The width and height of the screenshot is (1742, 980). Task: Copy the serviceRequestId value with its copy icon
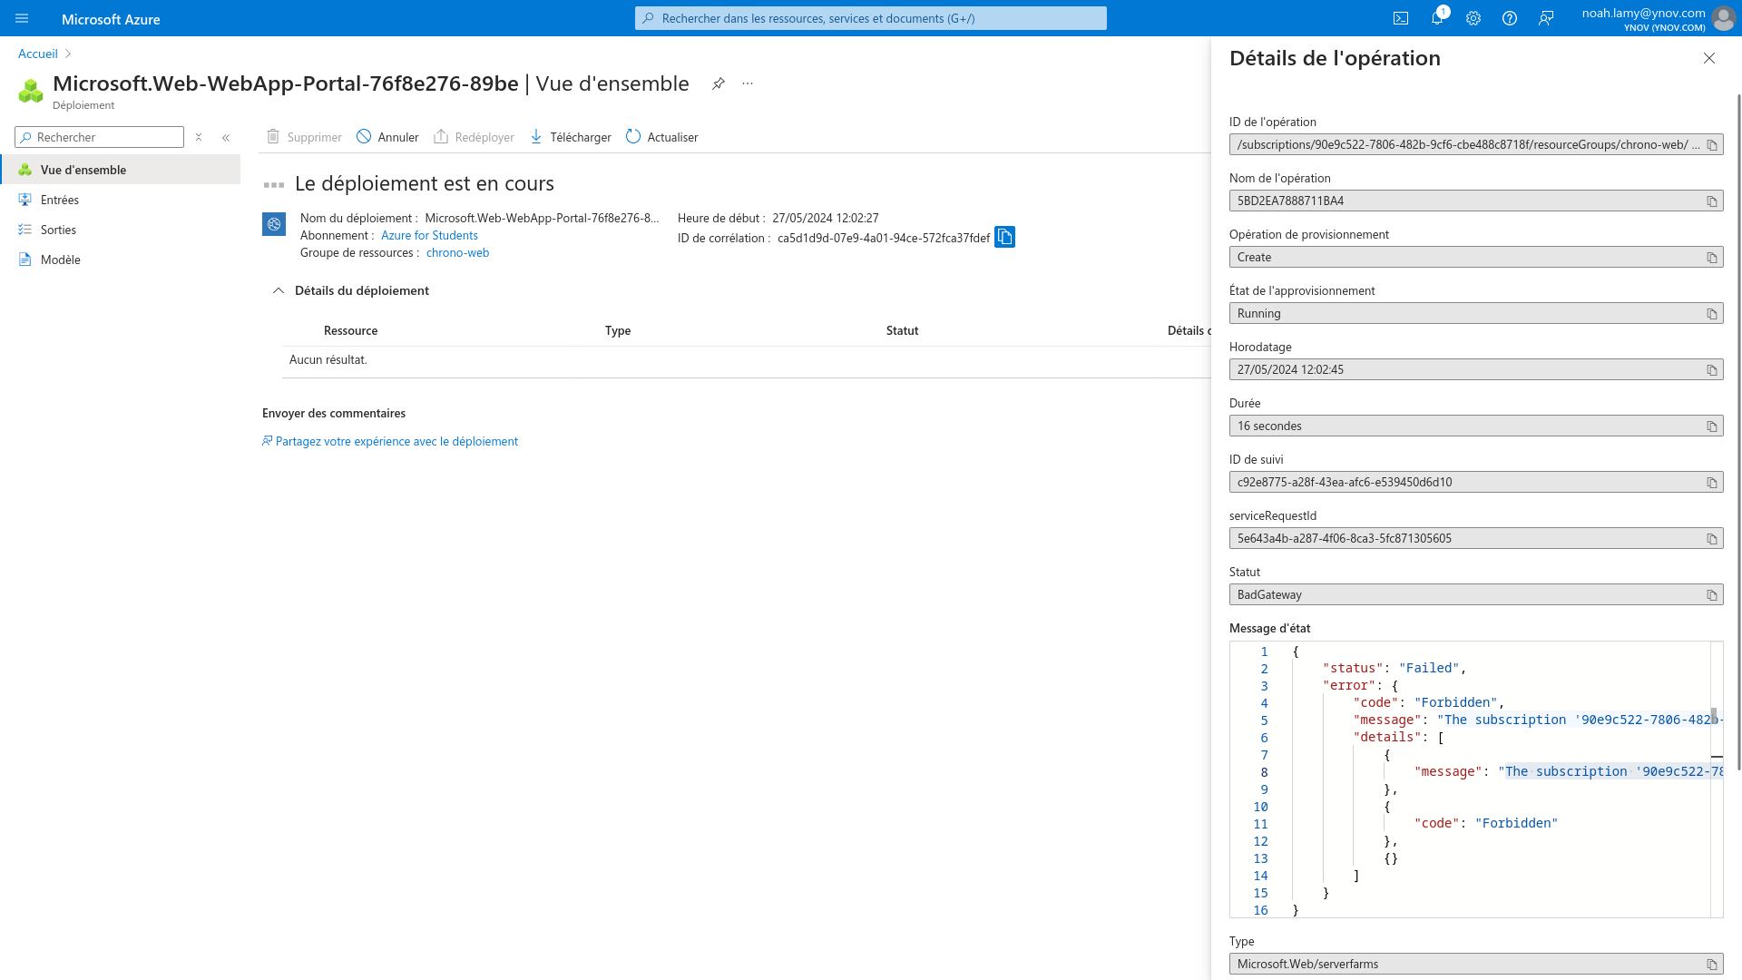pos(1710,537)
